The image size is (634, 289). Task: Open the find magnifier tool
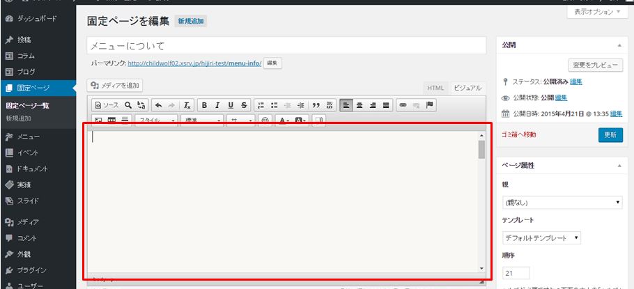click(x=128, y=105)
